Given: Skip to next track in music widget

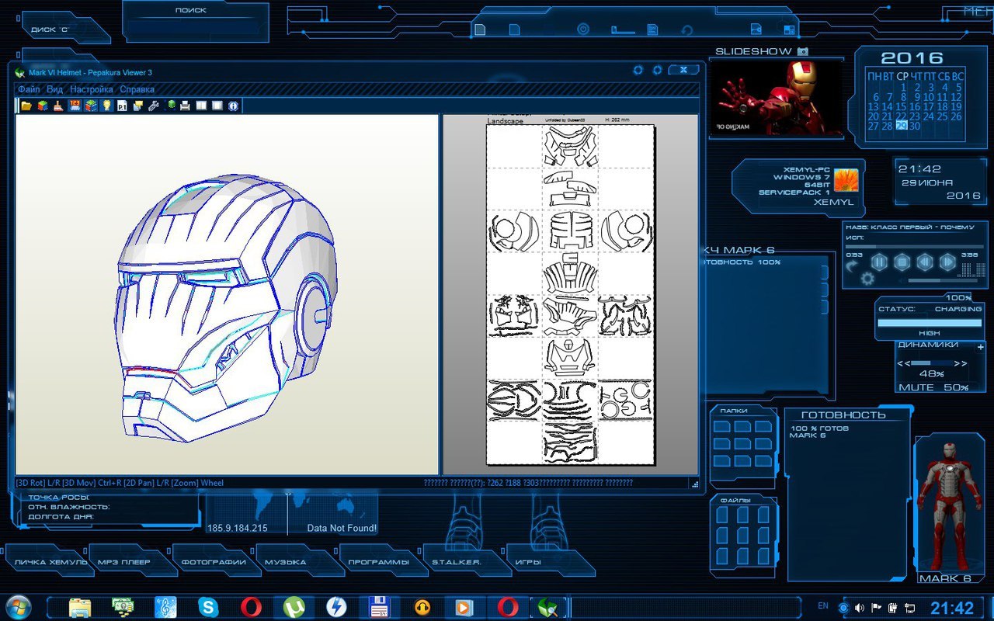Looking at the screenshot, I should point(947,262).
